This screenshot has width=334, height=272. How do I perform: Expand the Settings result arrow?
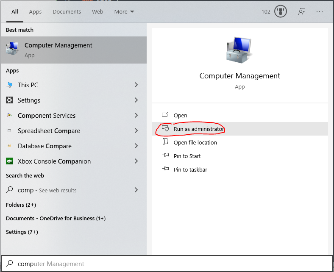tap(136, 100)
